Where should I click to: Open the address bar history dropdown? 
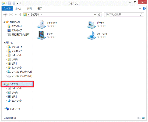tap(95, 15)
